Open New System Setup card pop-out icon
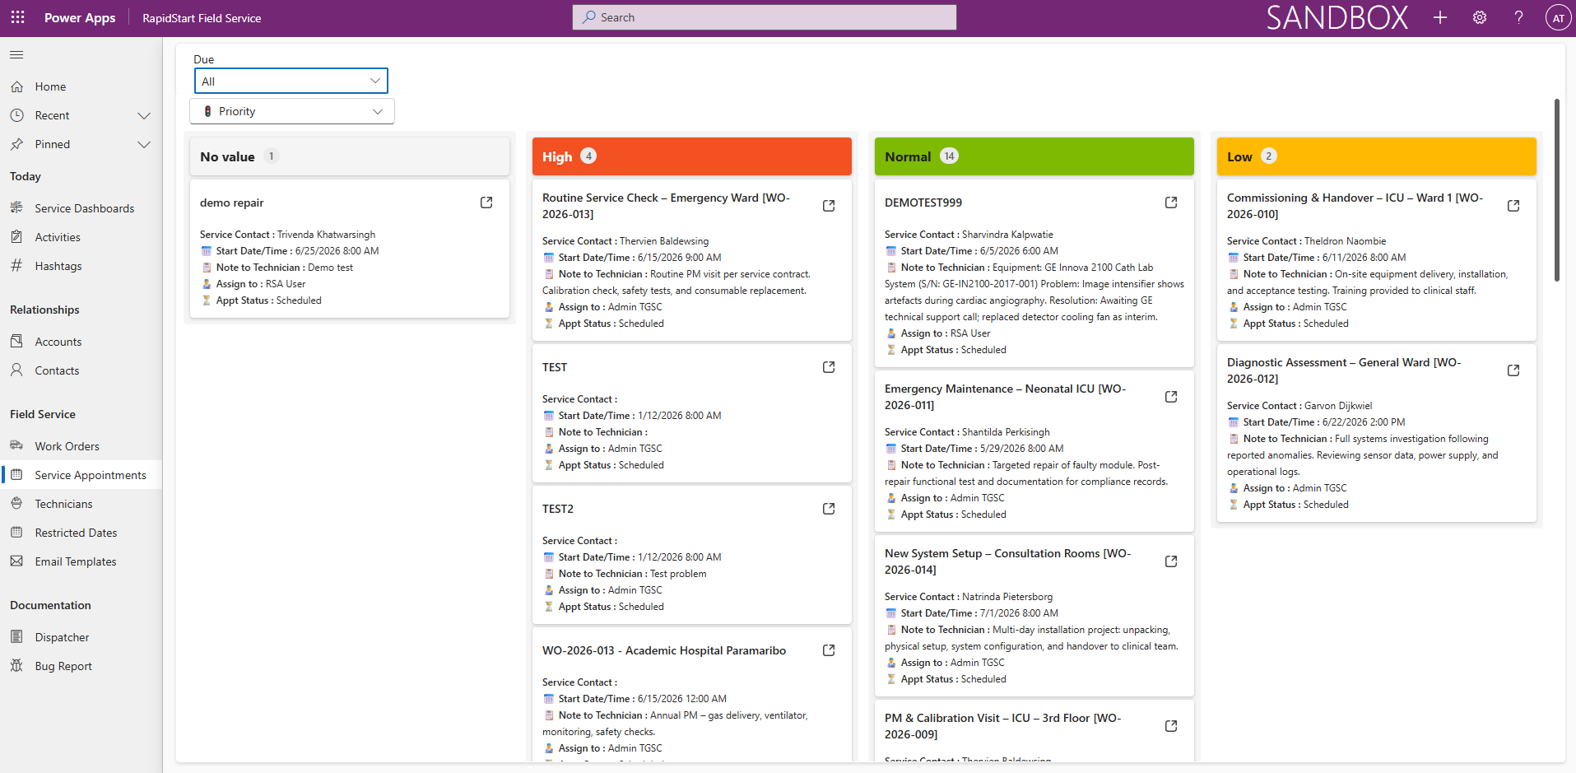 tap(1171, 561)
